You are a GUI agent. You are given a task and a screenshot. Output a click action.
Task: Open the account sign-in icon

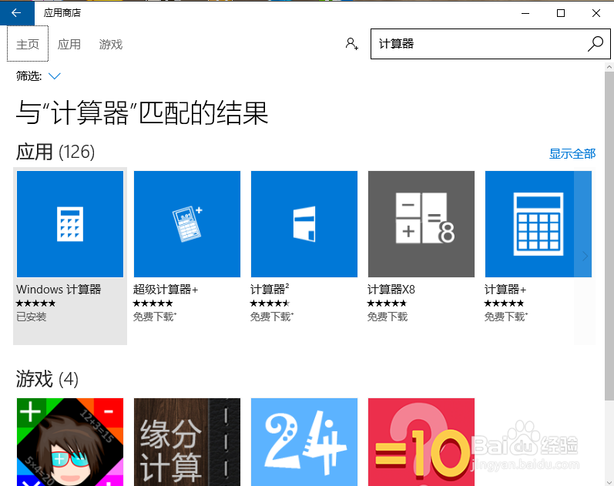pyautogui.click(x=351, y=43)
